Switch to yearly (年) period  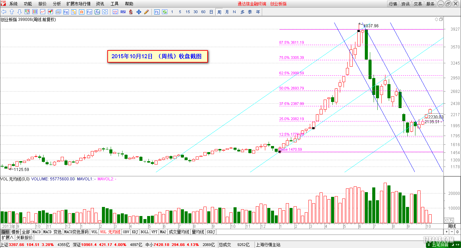click(x=258, y=12)
